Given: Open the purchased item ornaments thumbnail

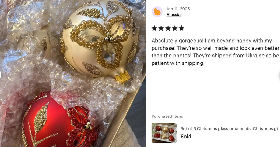Looking at the screenshot, I should pyautogui.click(x=164, y=133).
